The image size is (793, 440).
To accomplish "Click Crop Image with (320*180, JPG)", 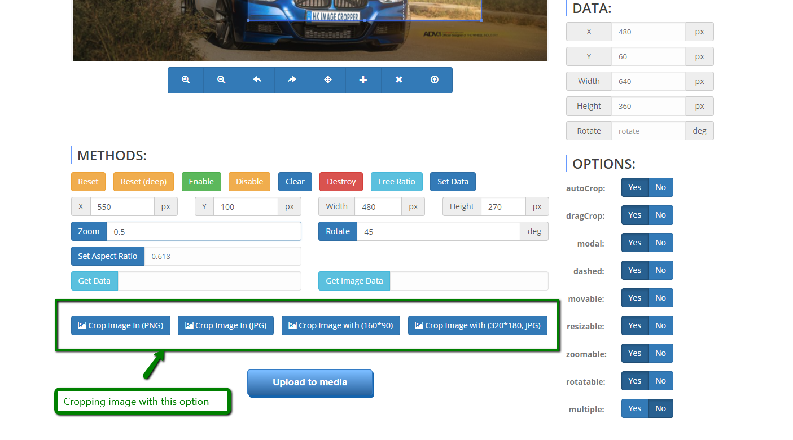I will coord(477,325).
